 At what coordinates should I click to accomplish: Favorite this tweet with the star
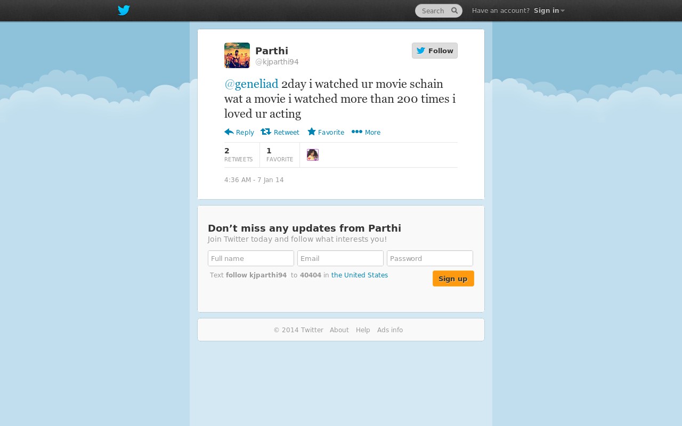(x=326, y=132)
